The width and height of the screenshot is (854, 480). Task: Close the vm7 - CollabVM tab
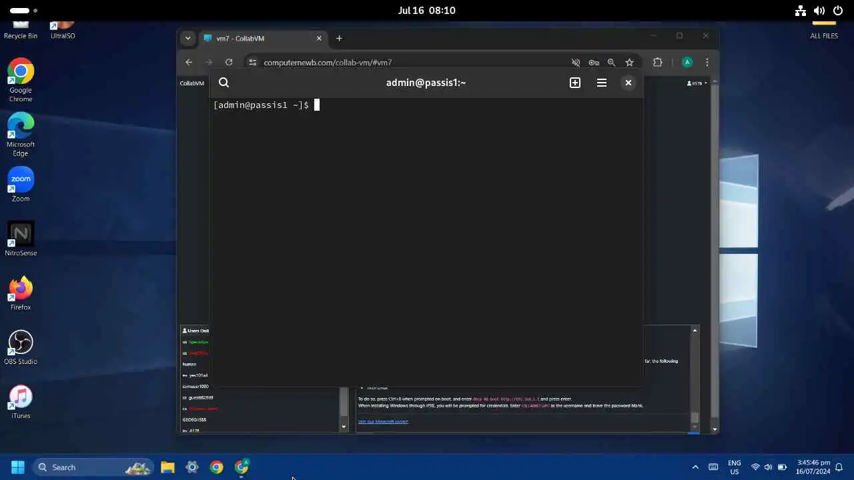click(x=319, y=38)
